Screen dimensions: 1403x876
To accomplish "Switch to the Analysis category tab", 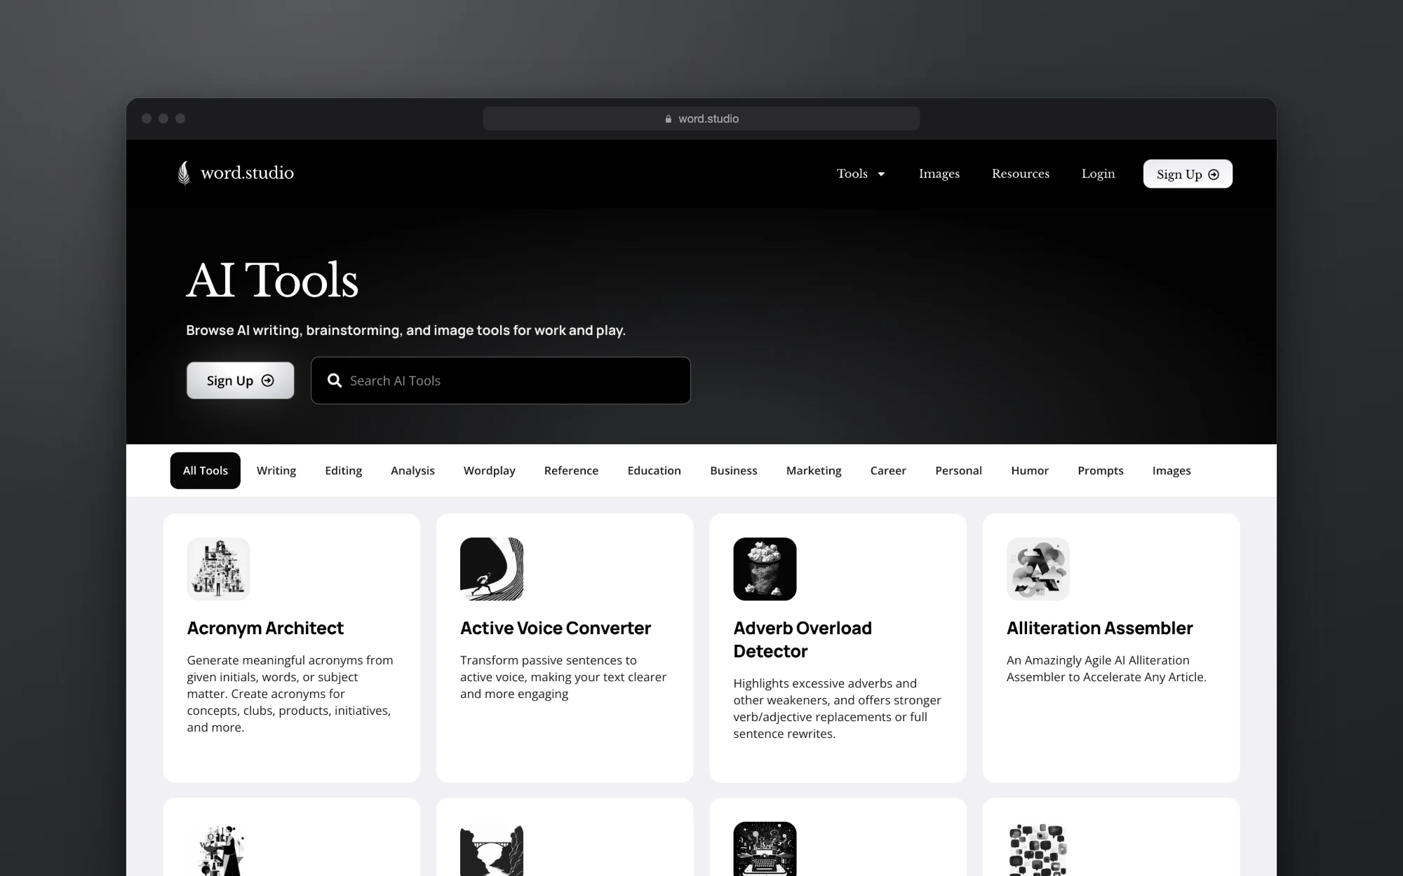I will click(412, 470).
